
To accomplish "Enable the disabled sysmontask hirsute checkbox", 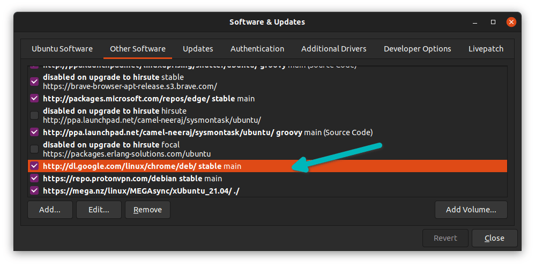I will coord(34,115).
